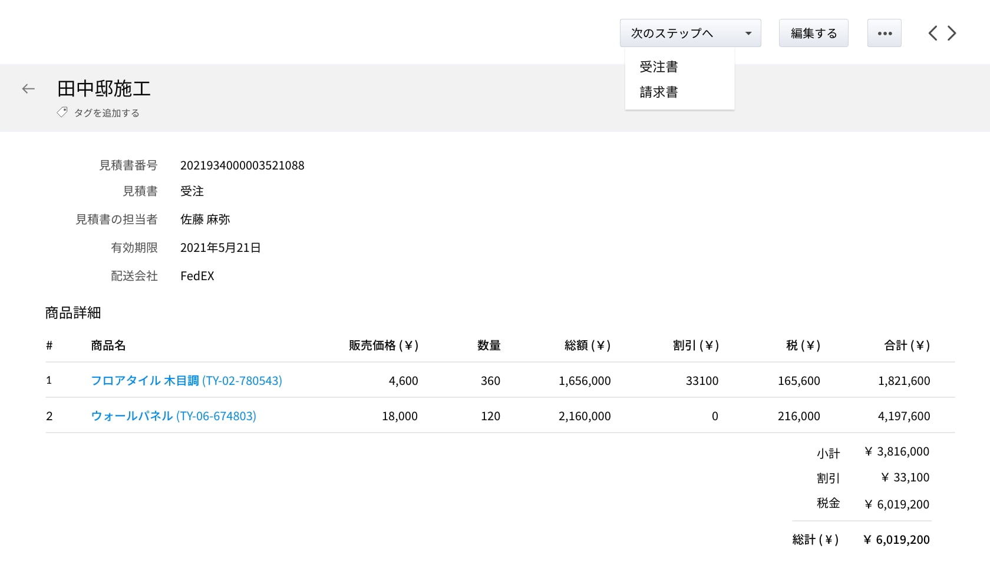Viewport: 990px width, 565px height.
Task: Click the 販売価格 column header
Action: pyautogui.click(x=383, y=345)
